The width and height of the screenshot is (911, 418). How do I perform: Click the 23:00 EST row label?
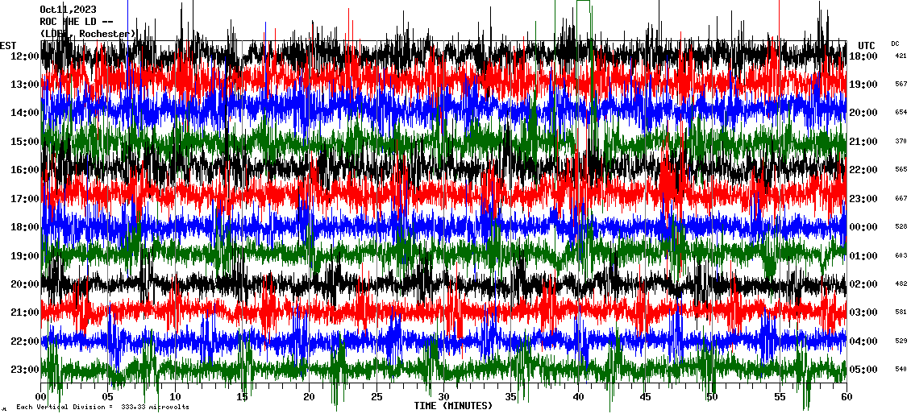pos(25,370)
